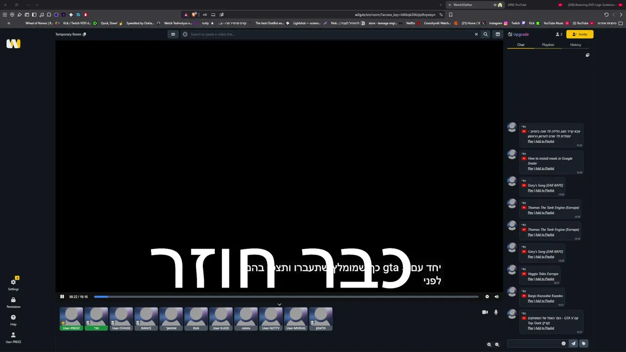Open the emoji picker in chat
626x352 pixels.
point(563,343)
